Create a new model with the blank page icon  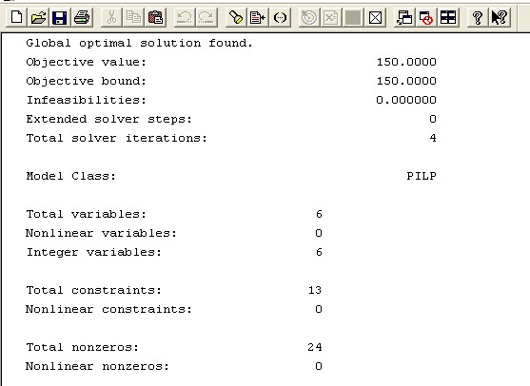point(16,17)
